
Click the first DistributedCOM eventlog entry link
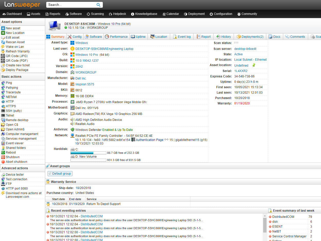pyautogui.click(x=92, y=216)
